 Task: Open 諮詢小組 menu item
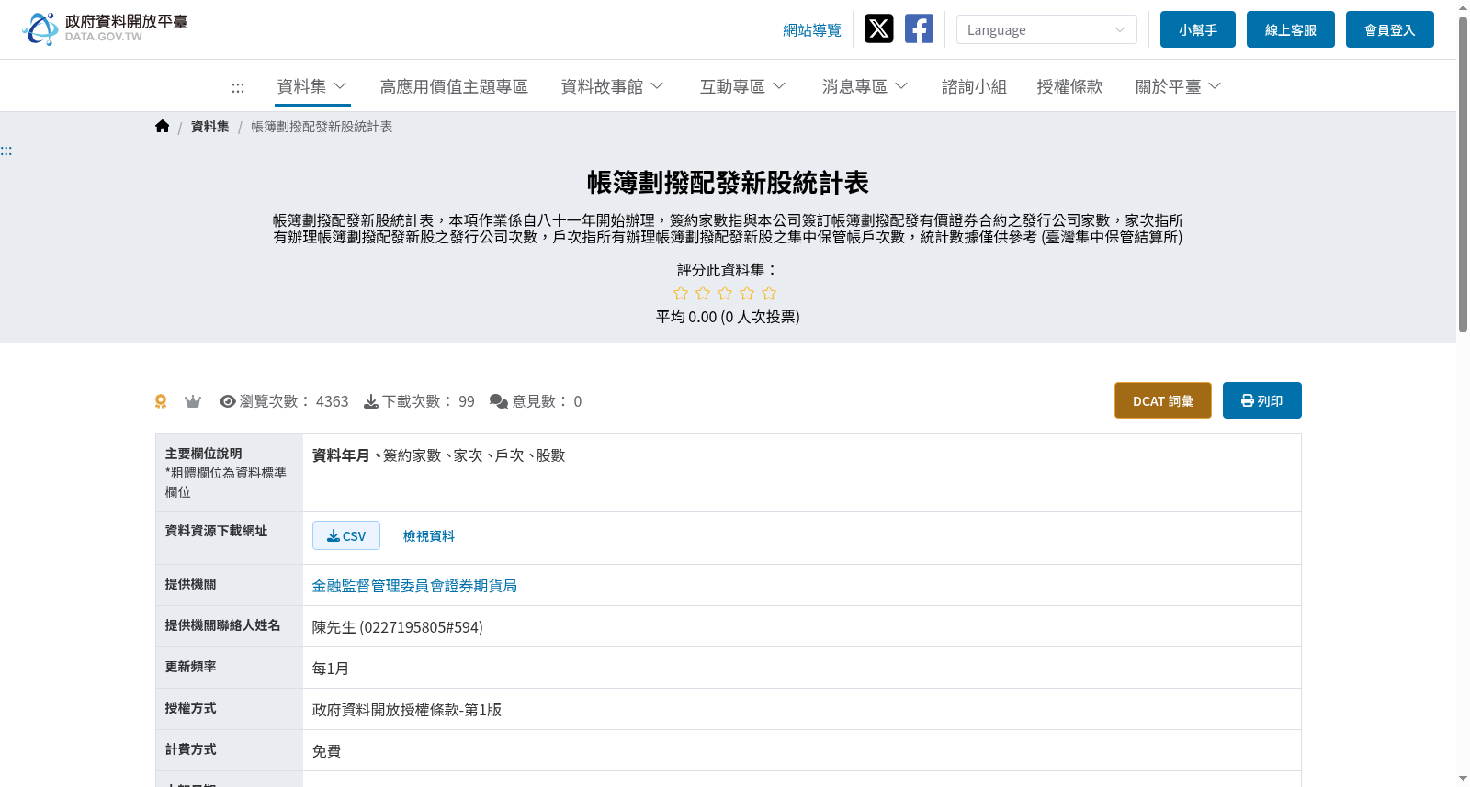pyautogui.click(x=974, y=86)
